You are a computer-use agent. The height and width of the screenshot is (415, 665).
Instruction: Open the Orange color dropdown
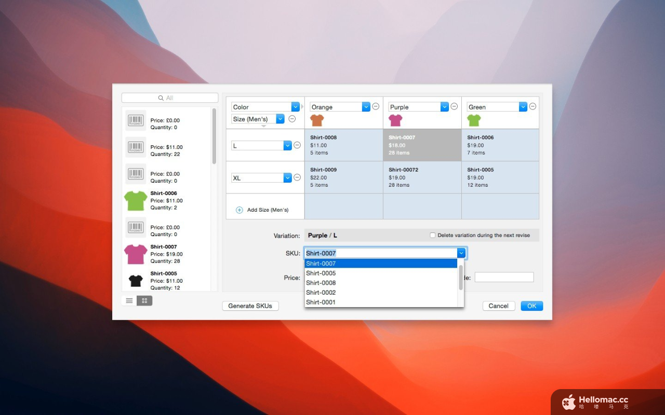coord(366,107)
